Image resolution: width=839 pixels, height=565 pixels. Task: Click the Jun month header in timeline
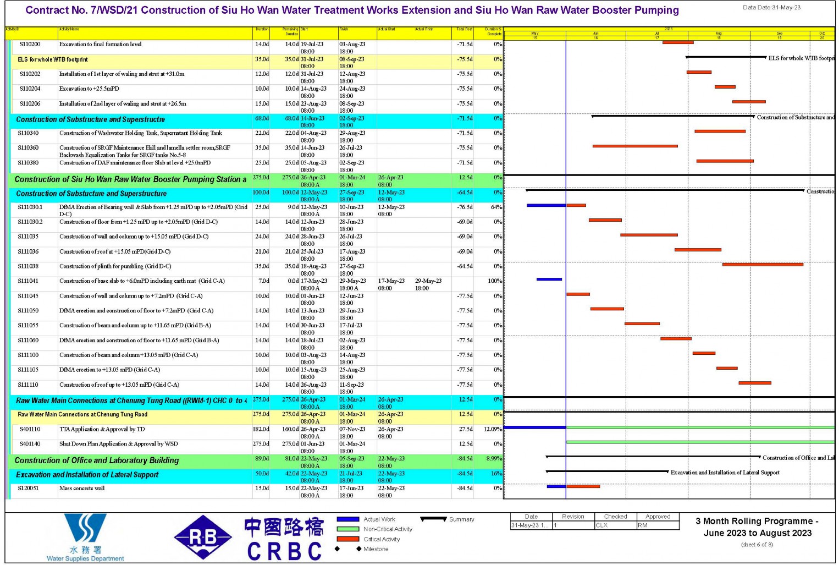595,34
